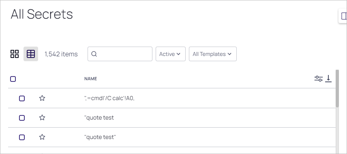The height and width of the screenshot is (154, 347).
Task: Star the "quote test" secret with closing quote
Action: (42, 137)
